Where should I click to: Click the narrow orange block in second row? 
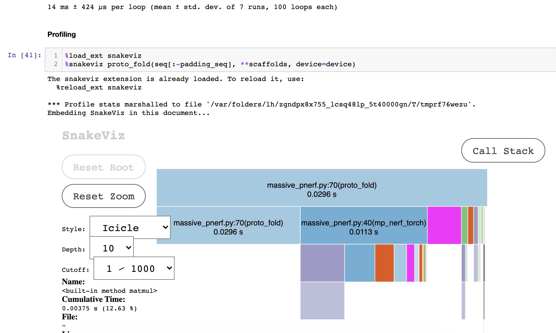[x=470, y=225]
